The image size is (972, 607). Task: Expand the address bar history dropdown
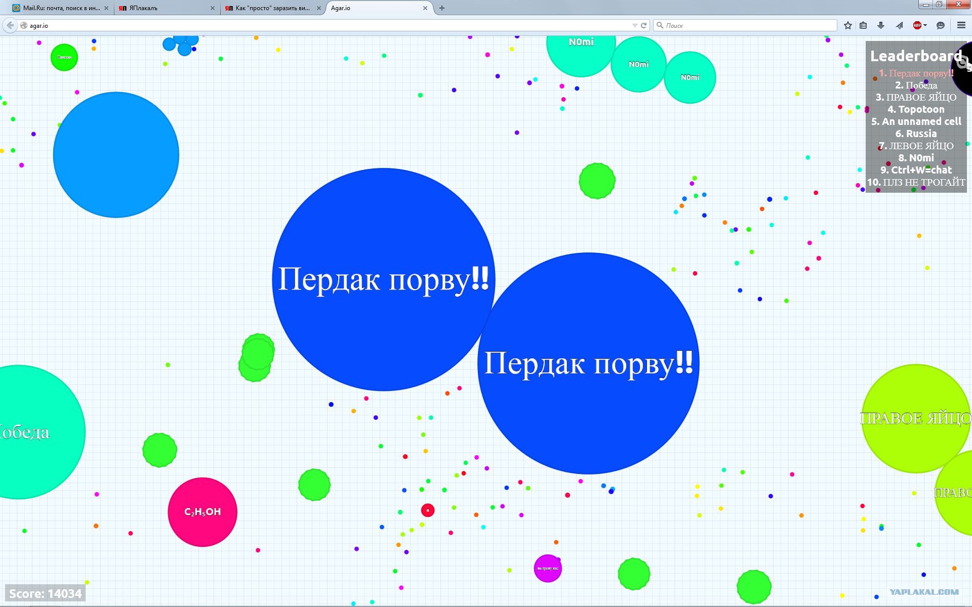635,25
